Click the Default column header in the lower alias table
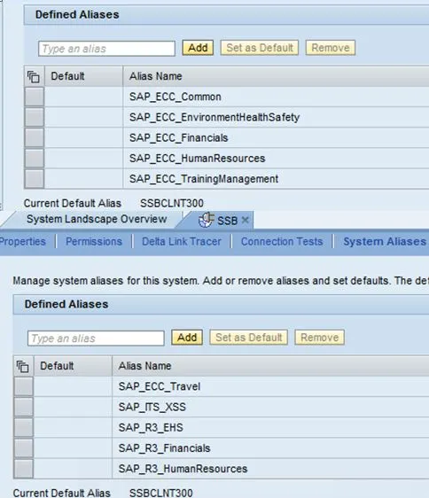This screenshot has width=429, height=498. pos(57,366)
